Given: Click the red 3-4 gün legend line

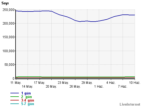Looking at the screenshot, I should click(x=14, y=100).
